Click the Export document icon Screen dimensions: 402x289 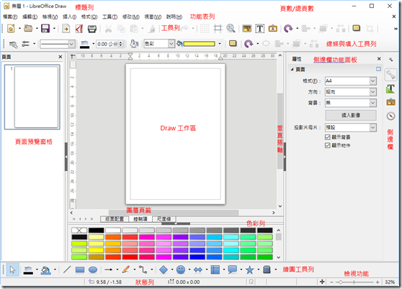pos(66,28)
